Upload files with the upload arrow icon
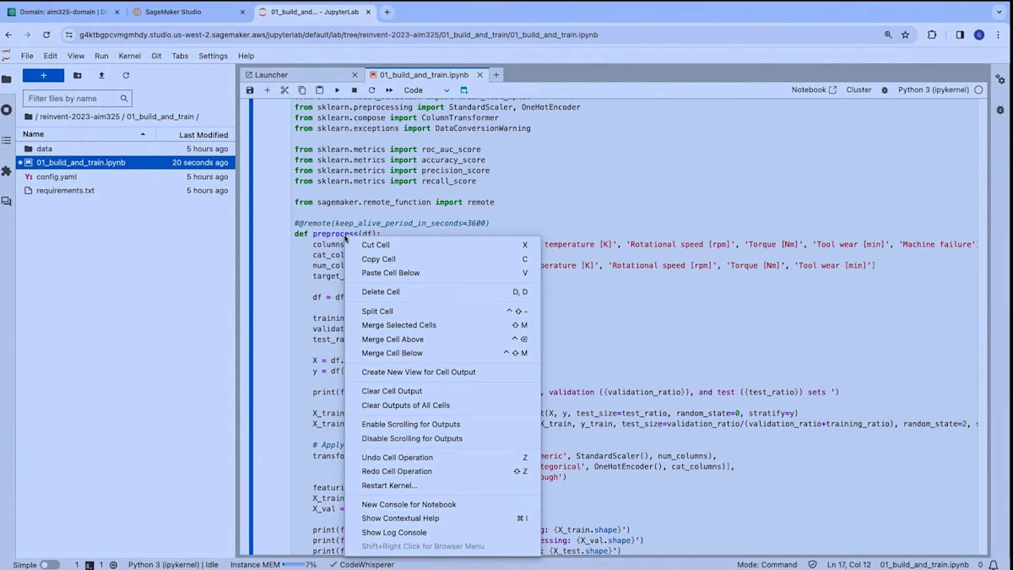This screenshot has height=570, width=1013. pyautogui.click(x=101, y=75)
